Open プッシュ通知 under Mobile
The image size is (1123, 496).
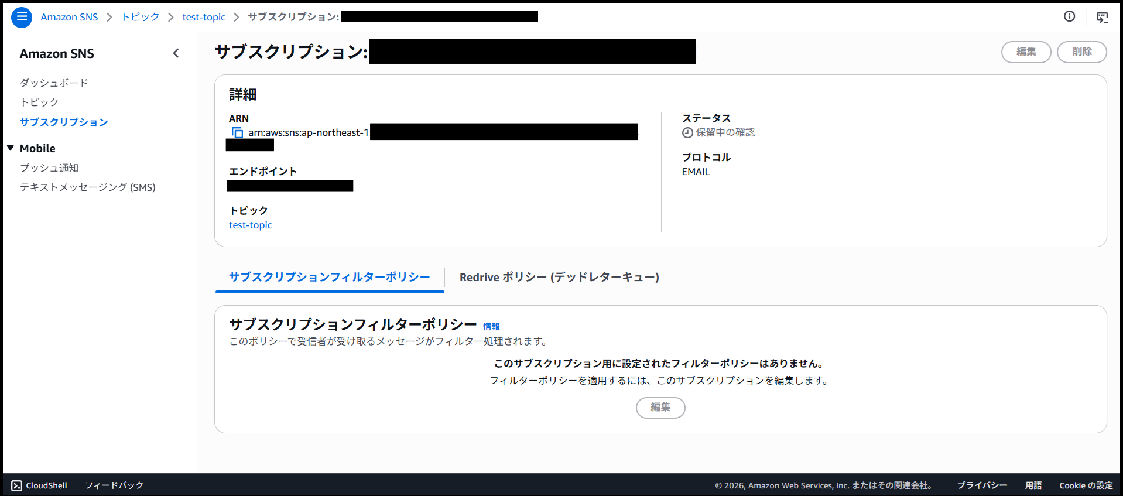pos(49,168)
